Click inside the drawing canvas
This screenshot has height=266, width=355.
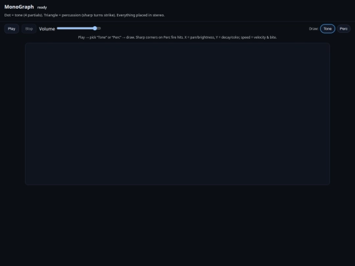(177, 114)
